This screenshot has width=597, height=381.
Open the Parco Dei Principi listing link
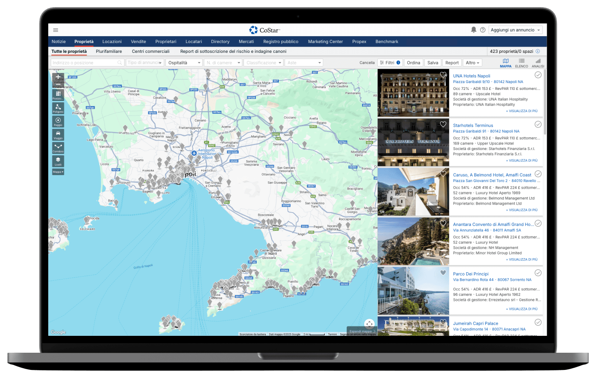point(470,274)
